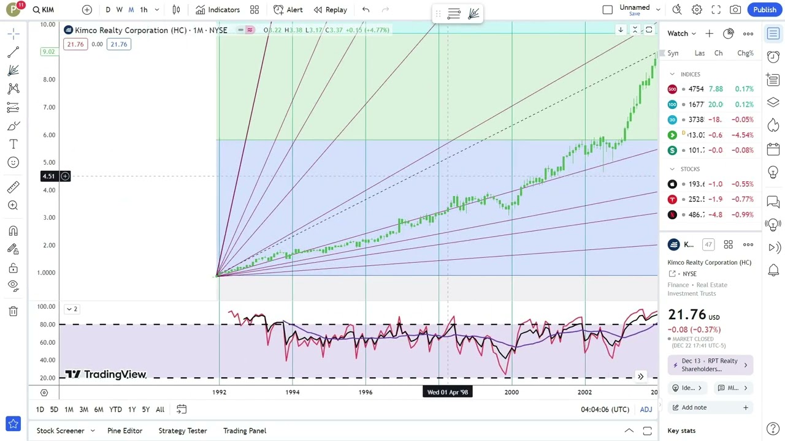Open the emoji icons tool
785x441 pixels.
[13, 162]
